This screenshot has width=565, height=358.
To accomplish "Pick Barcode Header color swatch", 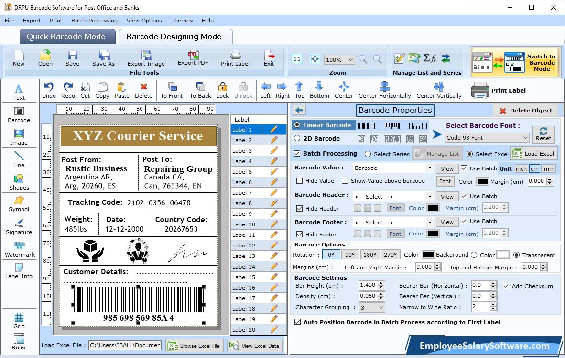I will 433,208.
